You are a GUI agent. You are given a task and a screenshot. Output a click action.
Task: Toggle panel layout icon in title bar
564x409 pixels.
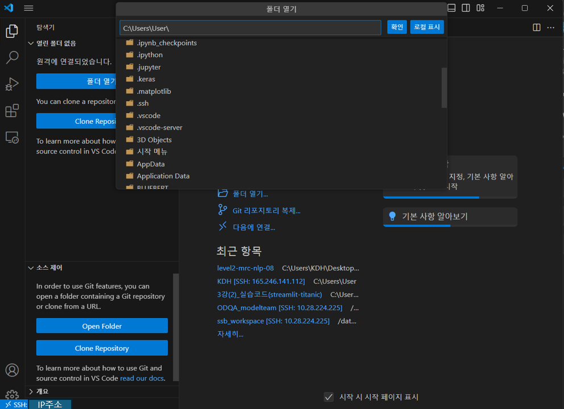(x=451, y=8)
